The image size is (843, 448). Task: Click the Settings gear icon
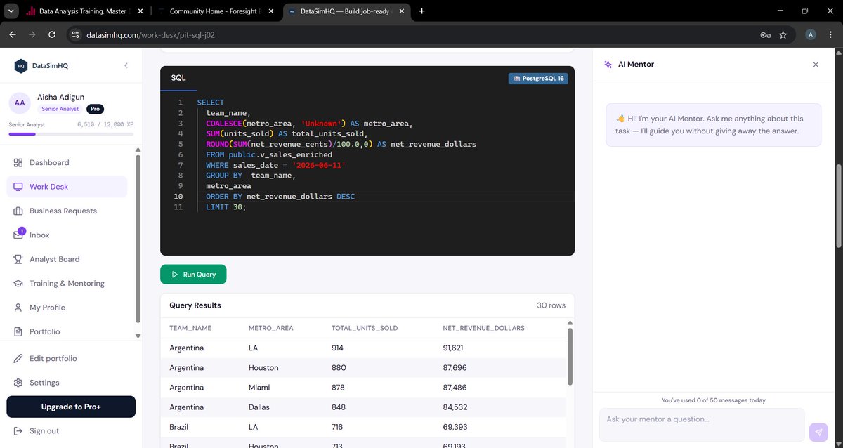[x=18, y=383]
